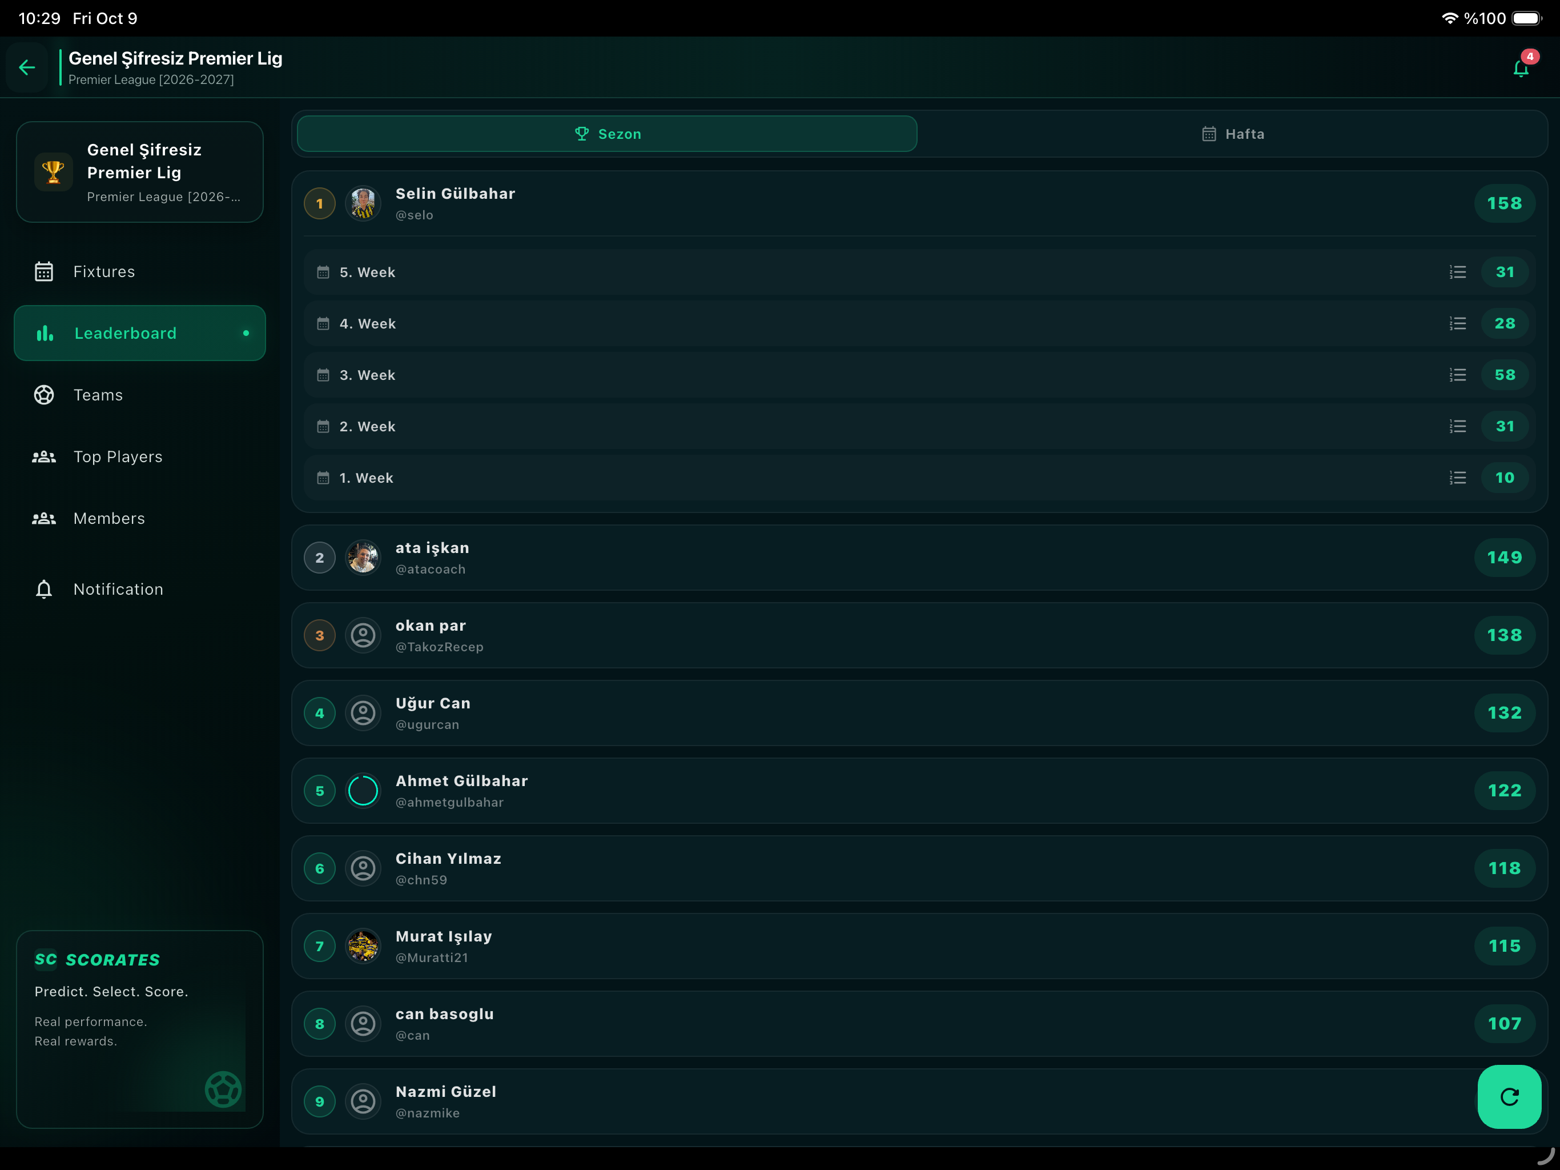Click okan par's default avatar icon

click(363, 635)
